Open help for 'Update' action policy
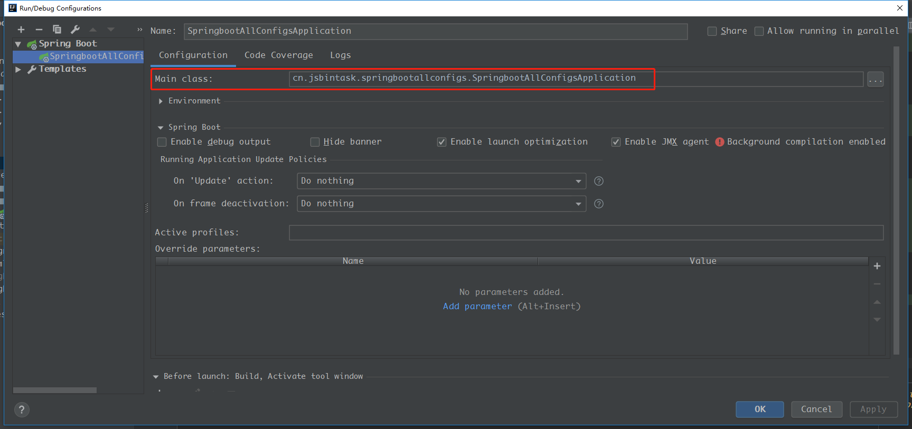This screenshot has width=912, height=429. (x=599, y=181)
